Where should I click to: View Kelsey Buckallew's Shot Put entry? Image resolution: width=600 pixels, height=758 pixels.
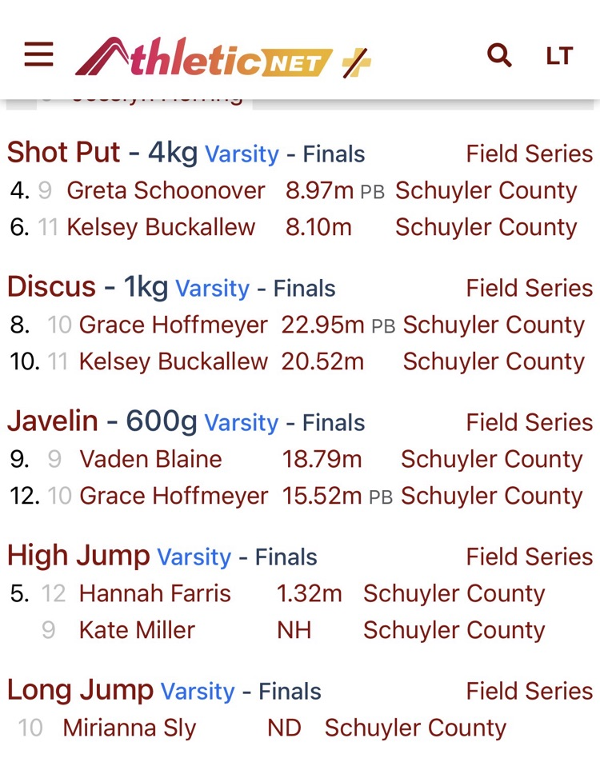[161, 227]
